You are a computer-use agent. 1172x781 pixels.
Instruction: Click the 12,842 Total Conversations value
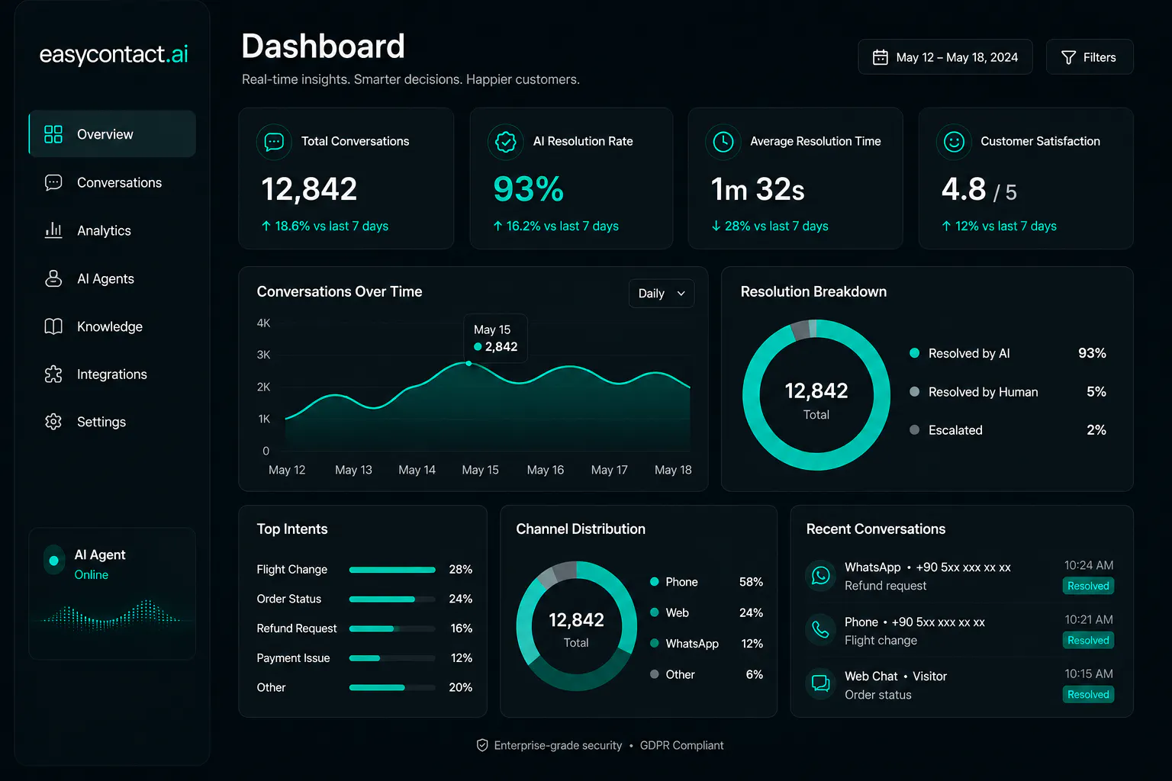coord(309,189)
